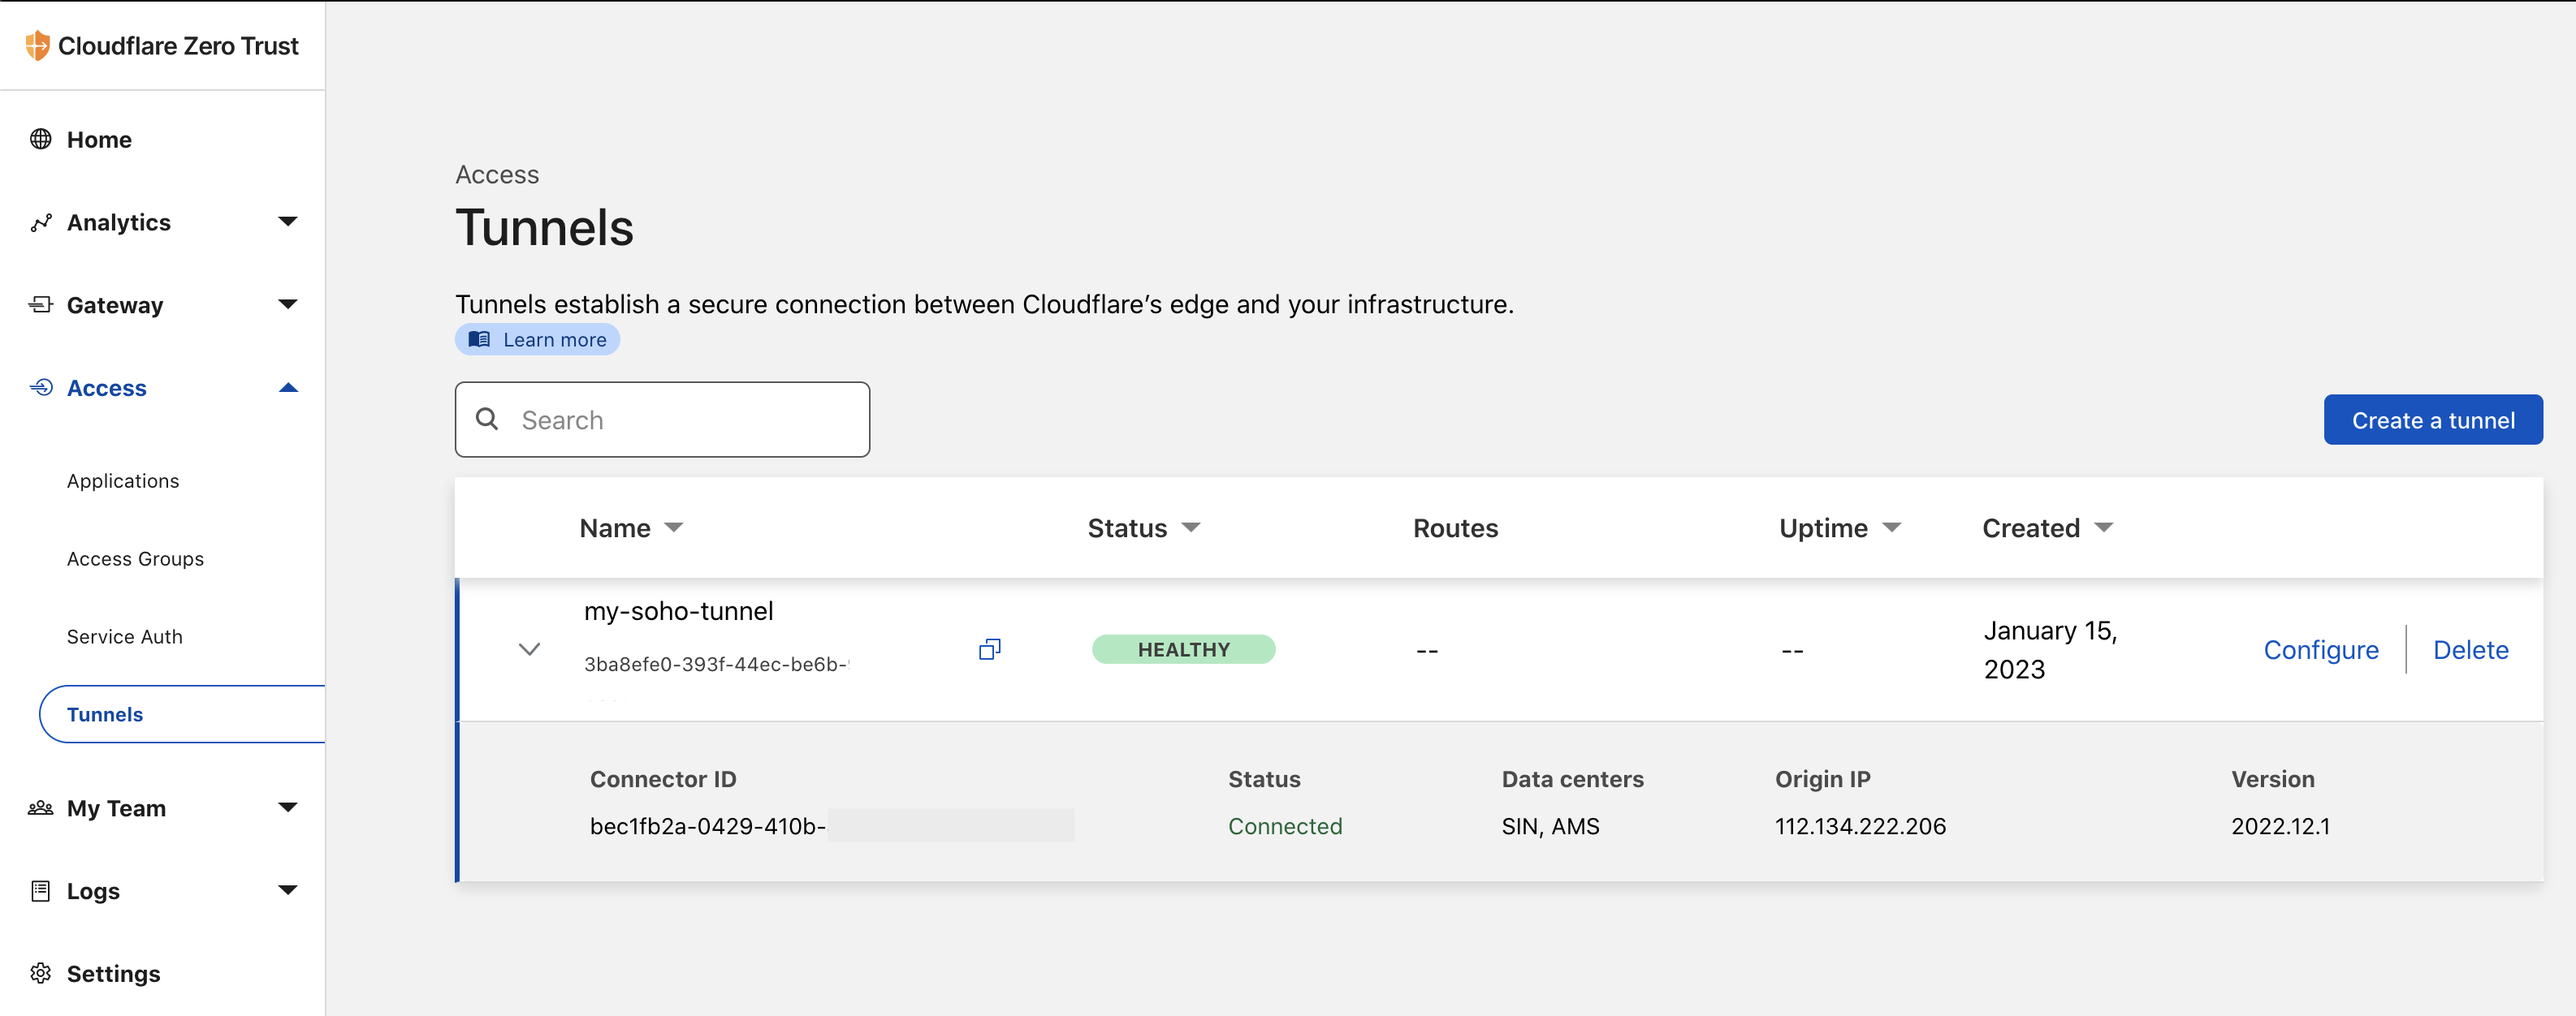Delete the my-soho-tunnel tunnel

pyautogui.click(x=2470, y=649)
